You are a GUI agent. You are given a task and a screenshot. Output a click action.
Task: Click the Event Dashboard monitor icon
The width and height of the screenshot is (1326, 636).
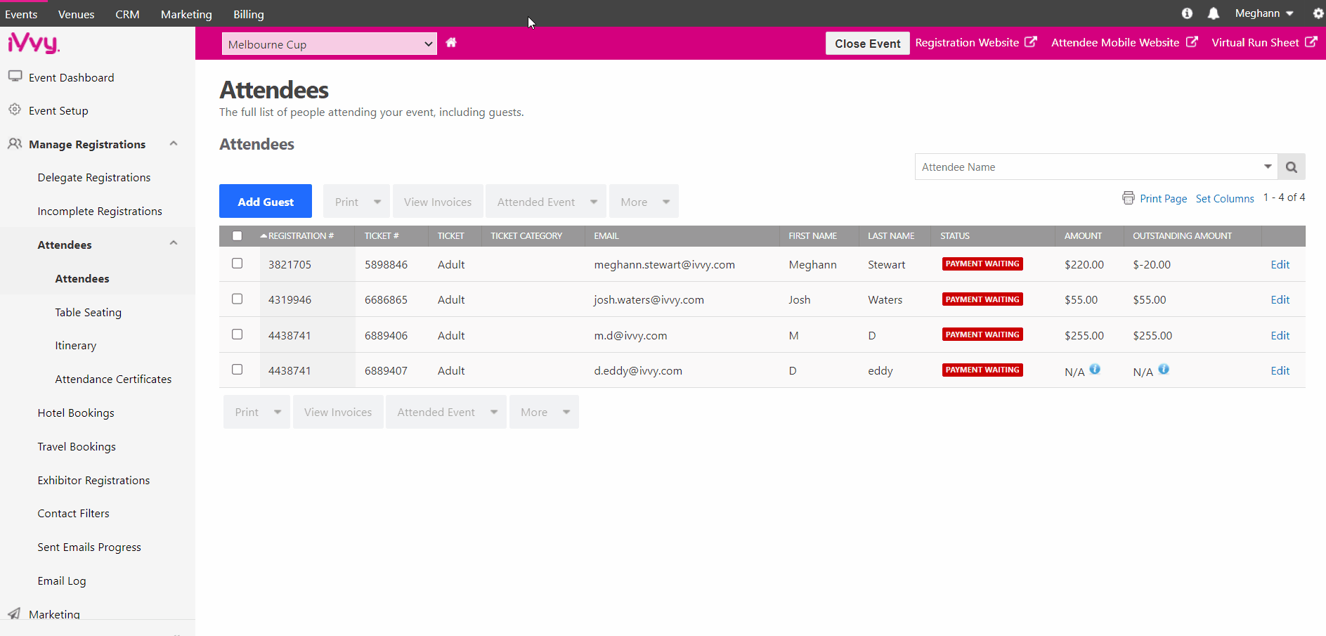click(15, 77)
